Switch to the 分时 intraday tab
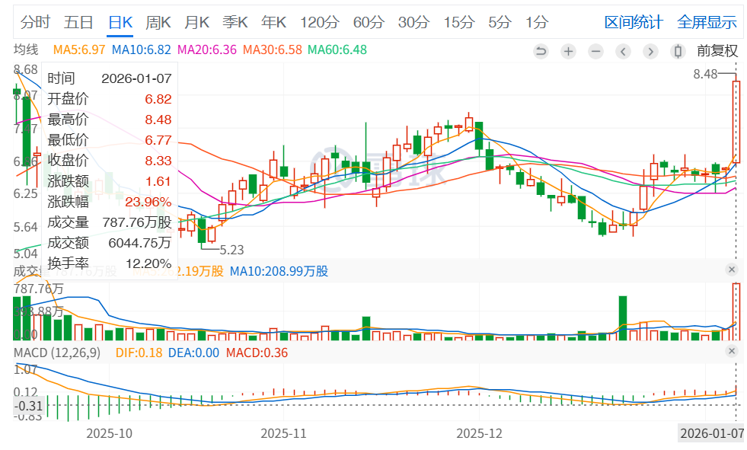Screen dimensions: 747x450 click(x=35, y=22)
